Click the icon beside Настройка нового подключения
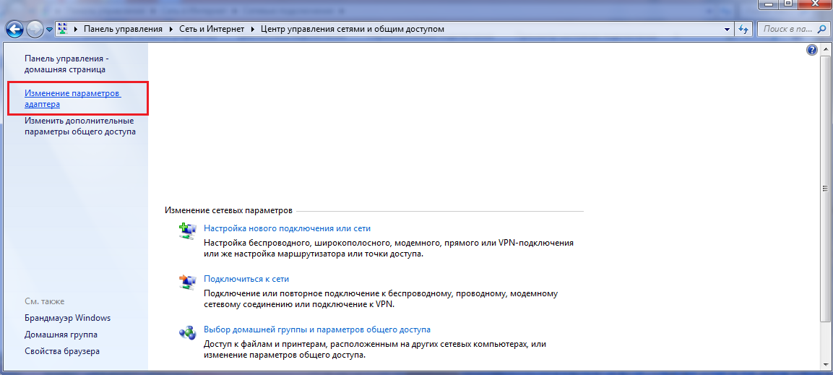This screenshot has height=375, width=833. click(x=187, y=230)
